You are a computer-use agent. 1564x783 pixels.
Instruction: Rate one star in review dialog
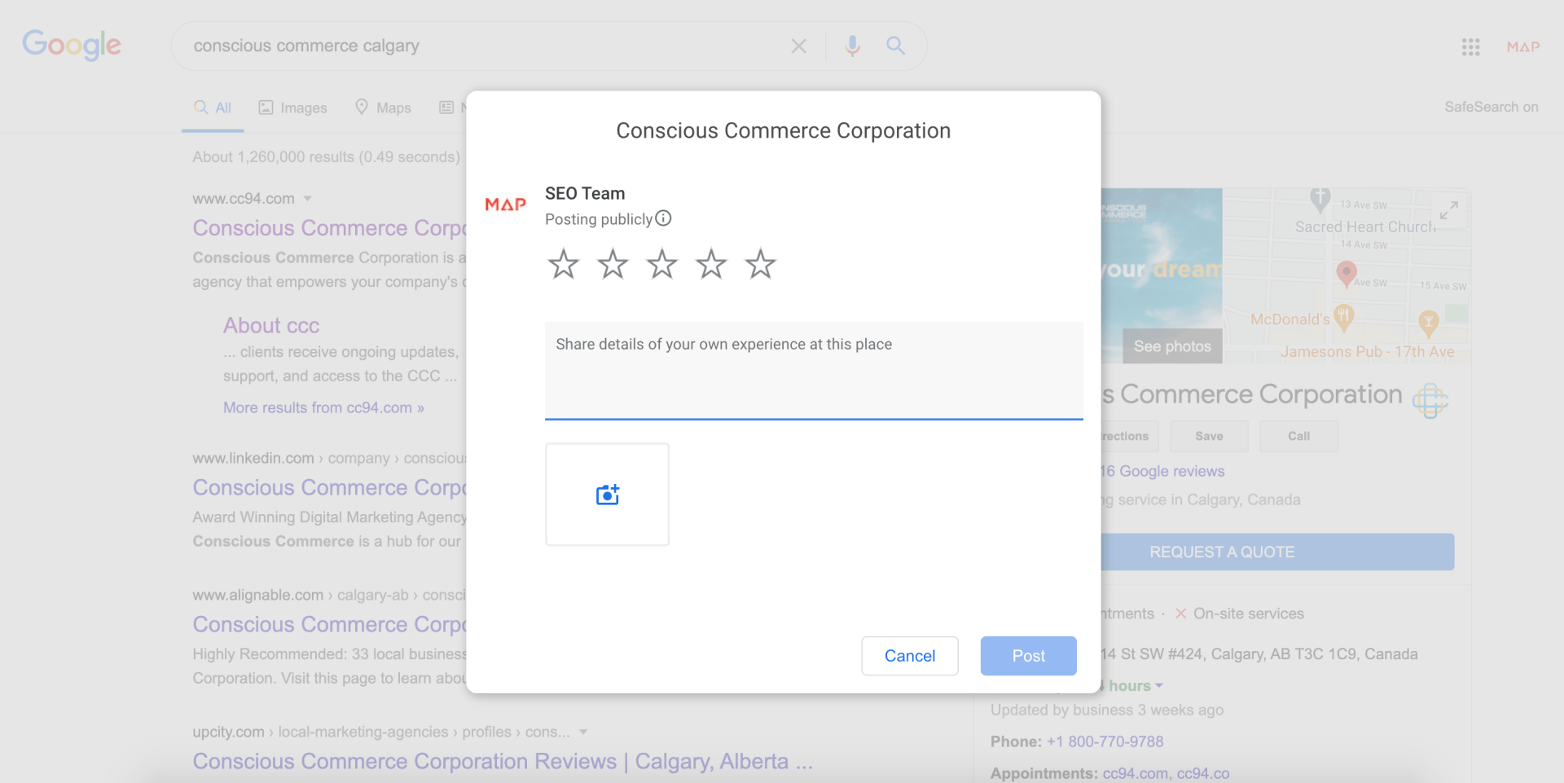tap(563, 264)
